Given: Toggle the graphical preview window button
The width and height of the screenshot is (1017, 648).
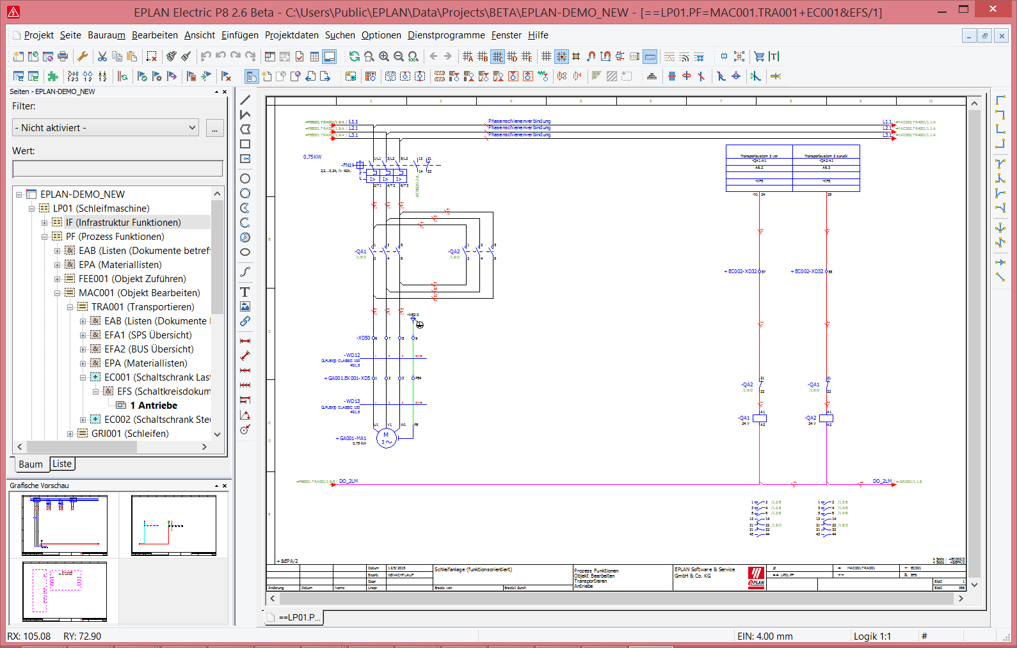Looking at the screenshot, I should (330, 57).
